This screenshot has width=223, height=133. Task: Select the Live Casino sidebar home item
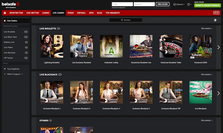16,21
